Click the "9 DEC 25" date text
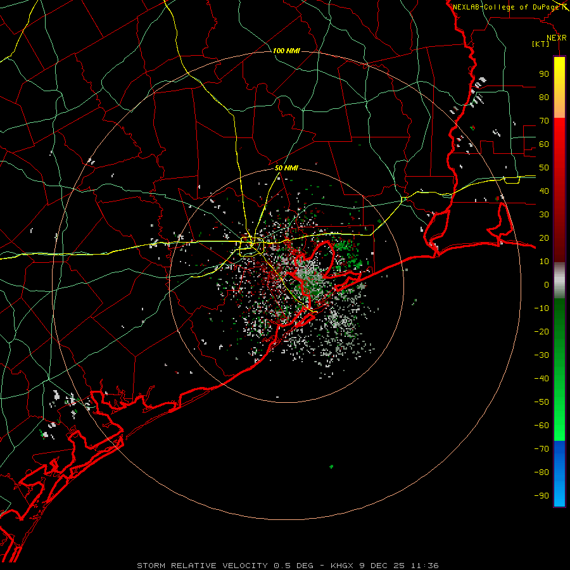This screenshot has width=570, height=570. [x=381, y=566]
